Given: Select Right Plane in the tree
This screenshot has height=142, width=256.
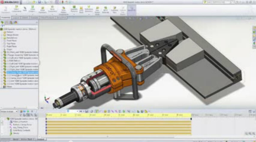Looking at the screenshot, I should [11, 46].
